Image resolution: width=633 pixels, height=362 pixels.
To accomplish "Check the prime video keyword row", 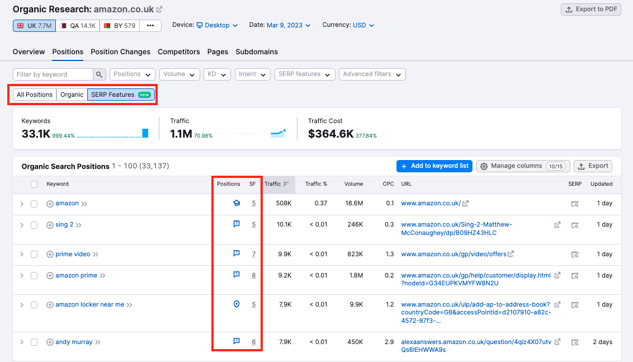I will (x=34, y=255).
